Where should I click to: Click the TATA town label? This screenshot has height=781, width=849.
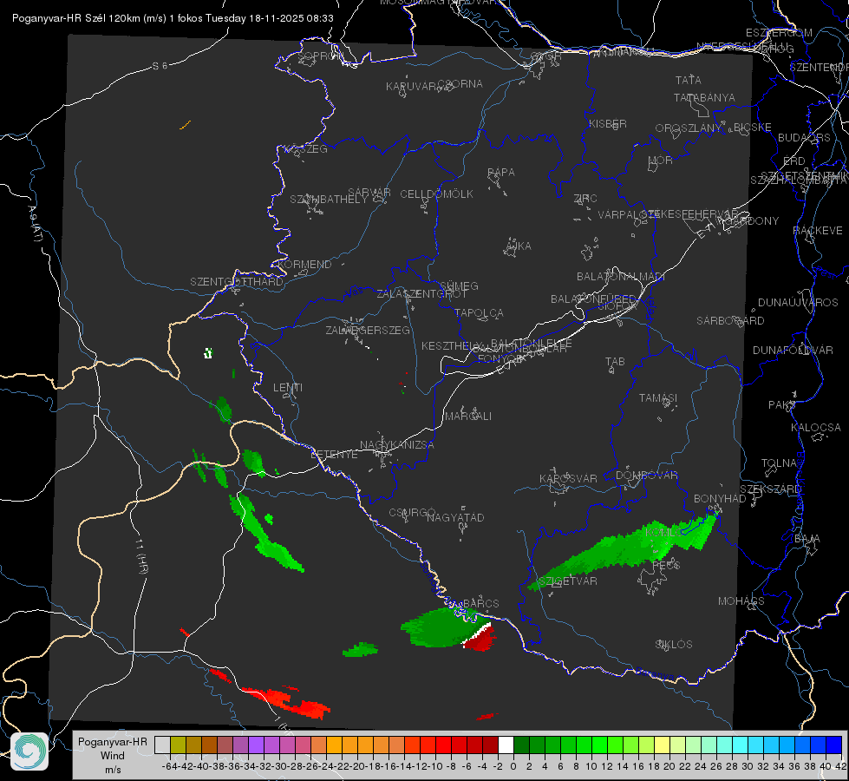point(689,80)
